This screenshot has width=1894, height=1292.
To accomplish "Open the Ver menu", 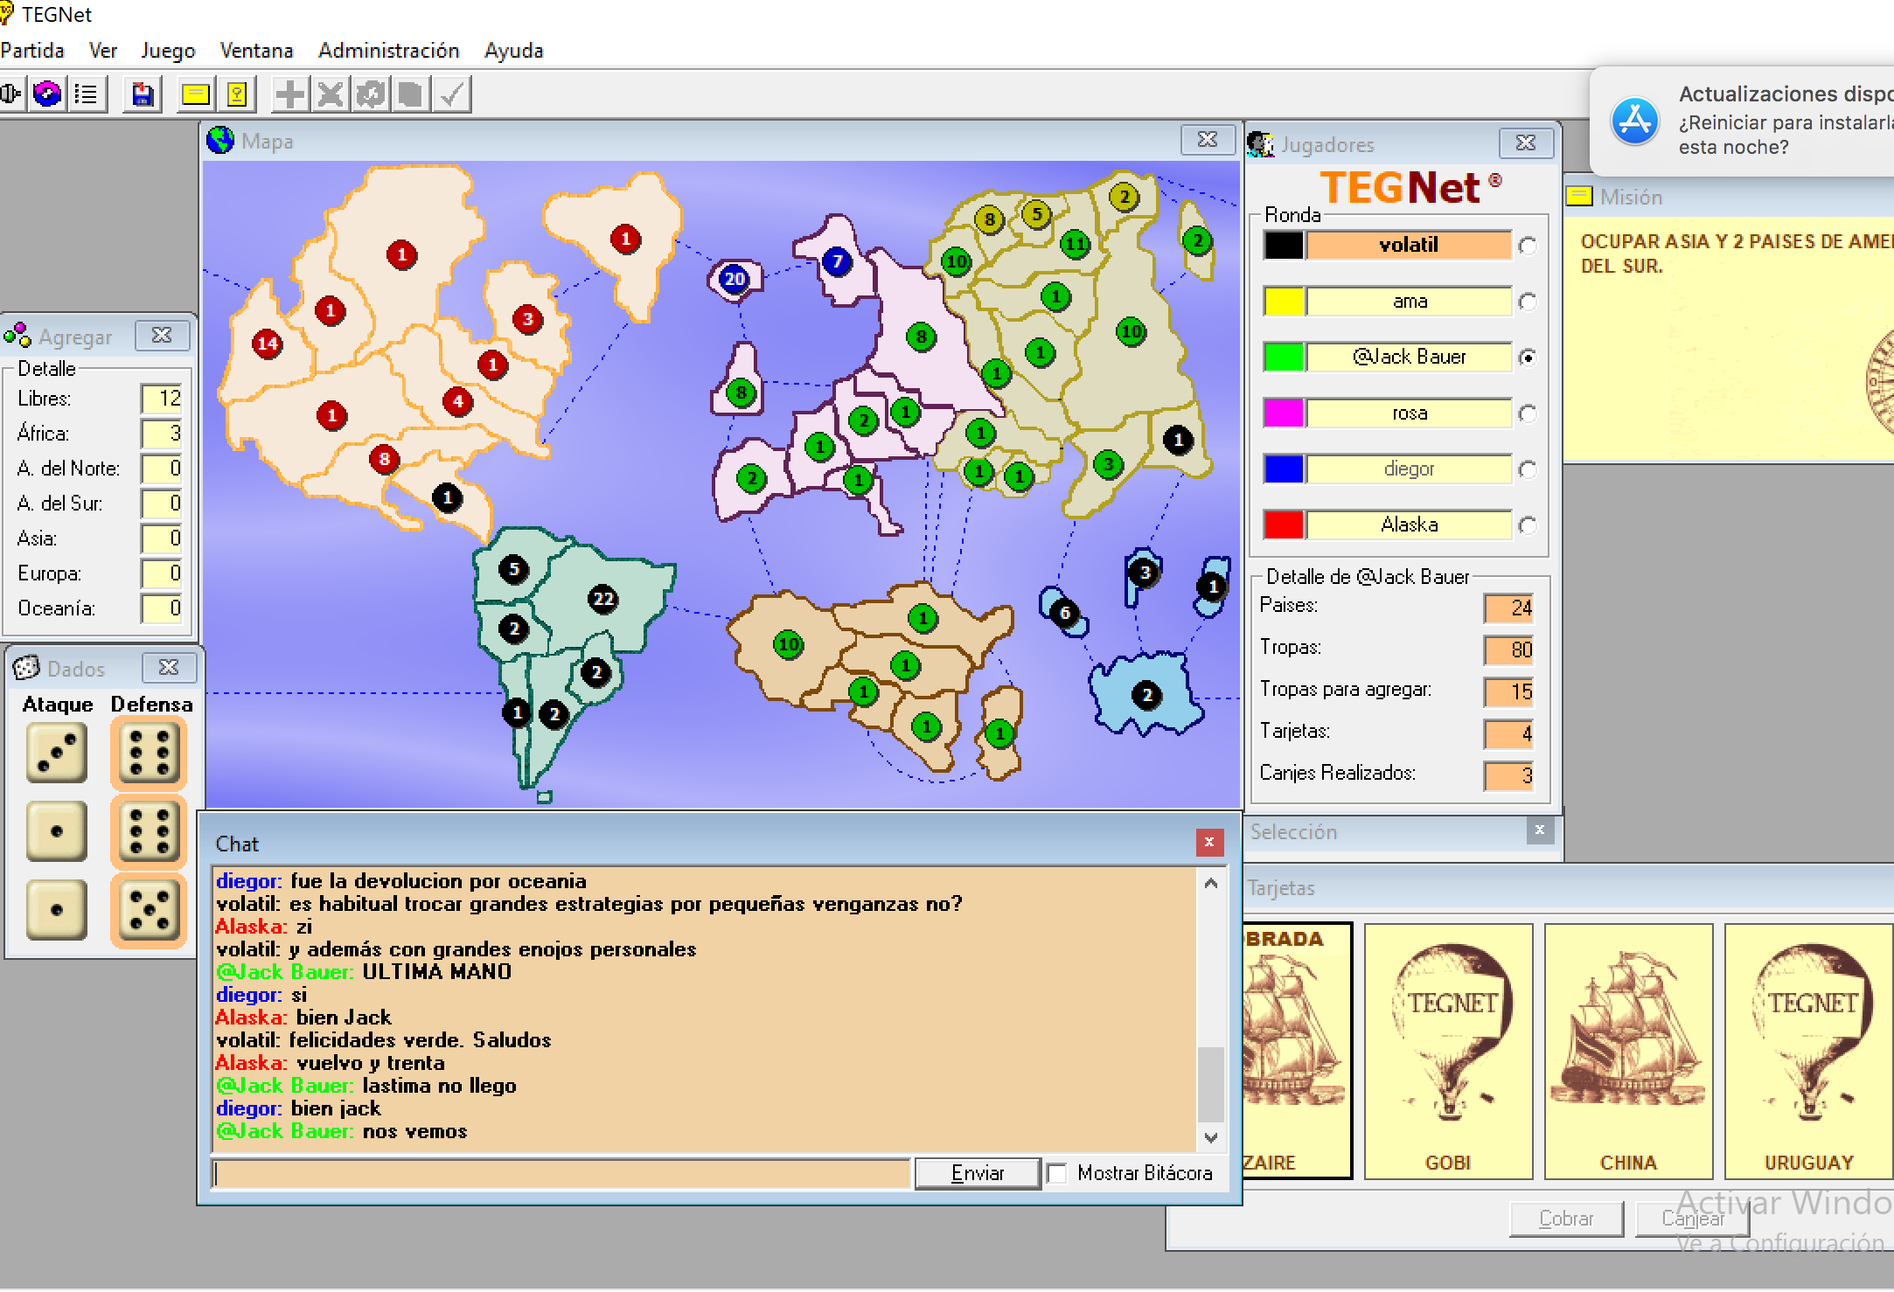I will tap(103, 51).
